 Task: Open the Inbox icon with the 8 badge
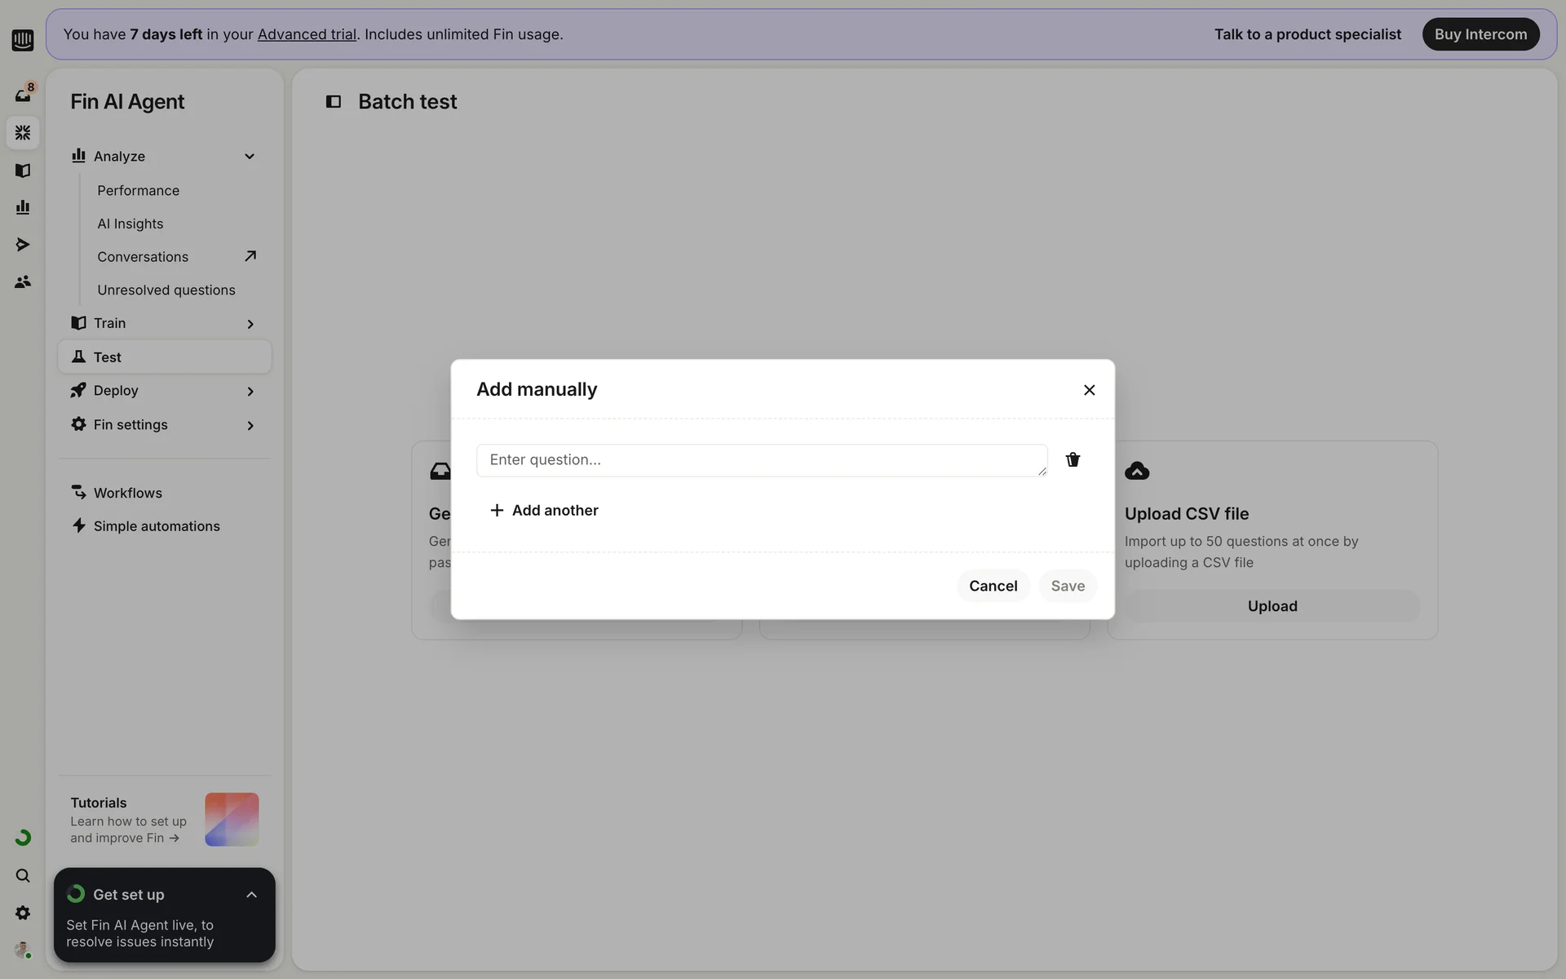click(x=23, y=95)
